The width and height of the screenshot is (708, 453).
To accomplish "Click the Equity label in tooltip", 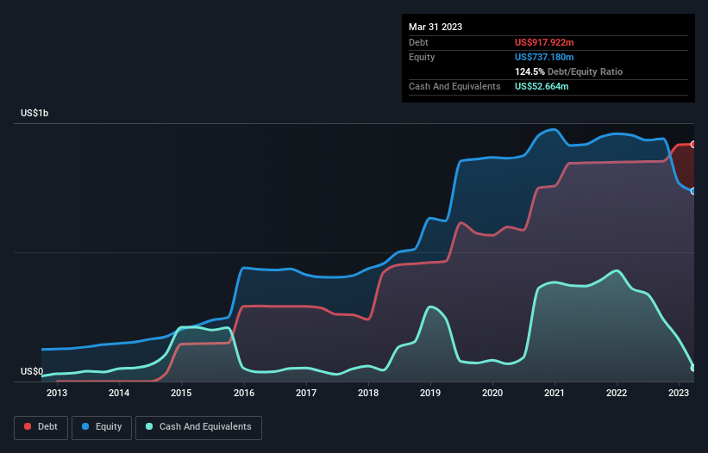I will point(422,57).
